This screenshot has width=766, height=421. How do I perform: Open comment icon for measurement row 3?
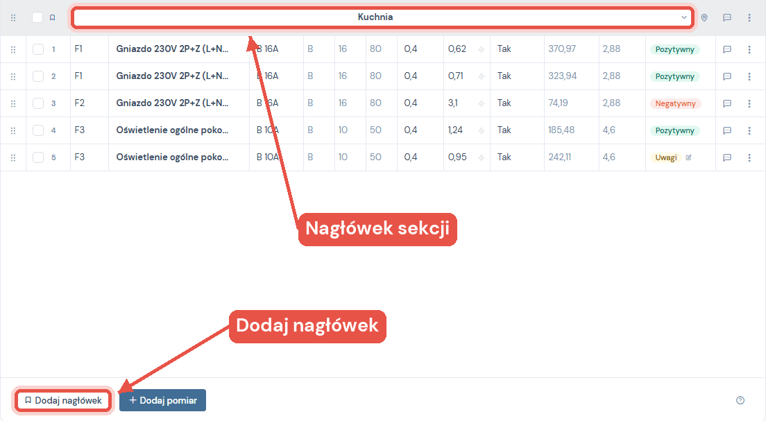(x=727, y=103)
